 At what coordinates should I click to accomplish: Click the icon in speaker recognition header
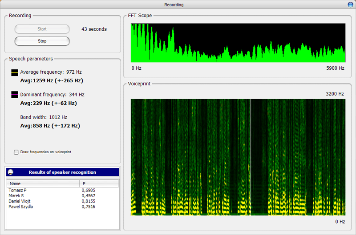pyautogui.click(x=10, y=172)
